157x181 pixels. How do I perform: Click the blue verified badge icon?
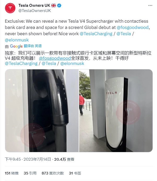[x=59, y=5]
